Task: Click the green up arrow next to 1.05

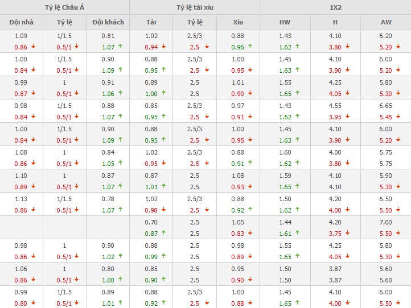Action: point(120,163)
